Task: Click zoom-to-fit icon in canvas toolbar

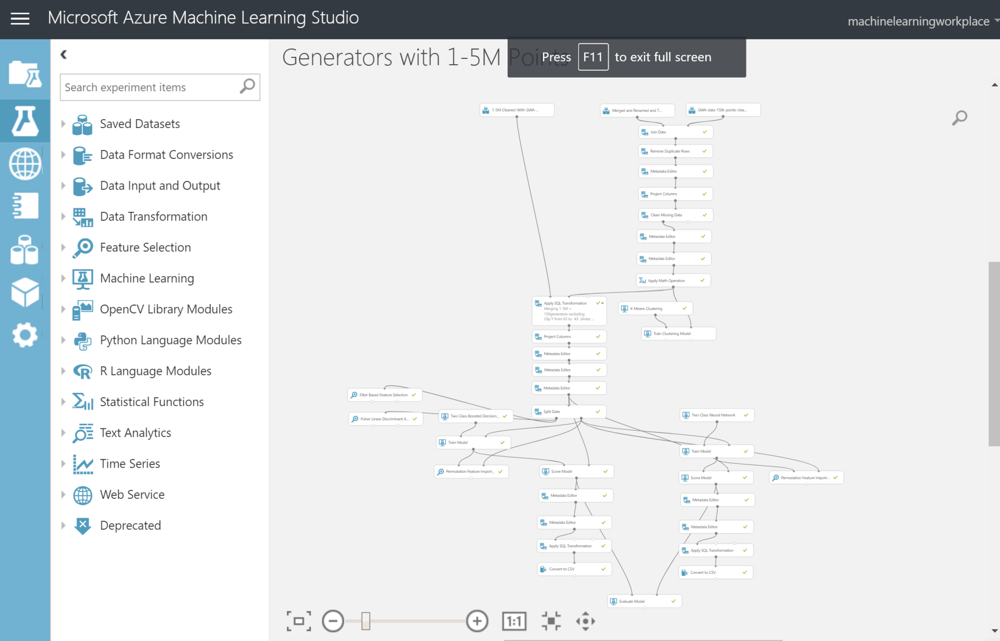Action: click(x=298, y=621)
